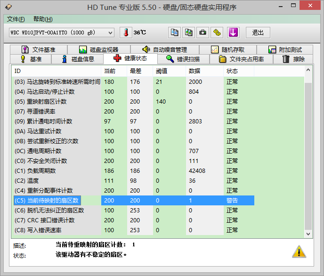Switch to the 文件夹占用率 tab

pos(241,59)
